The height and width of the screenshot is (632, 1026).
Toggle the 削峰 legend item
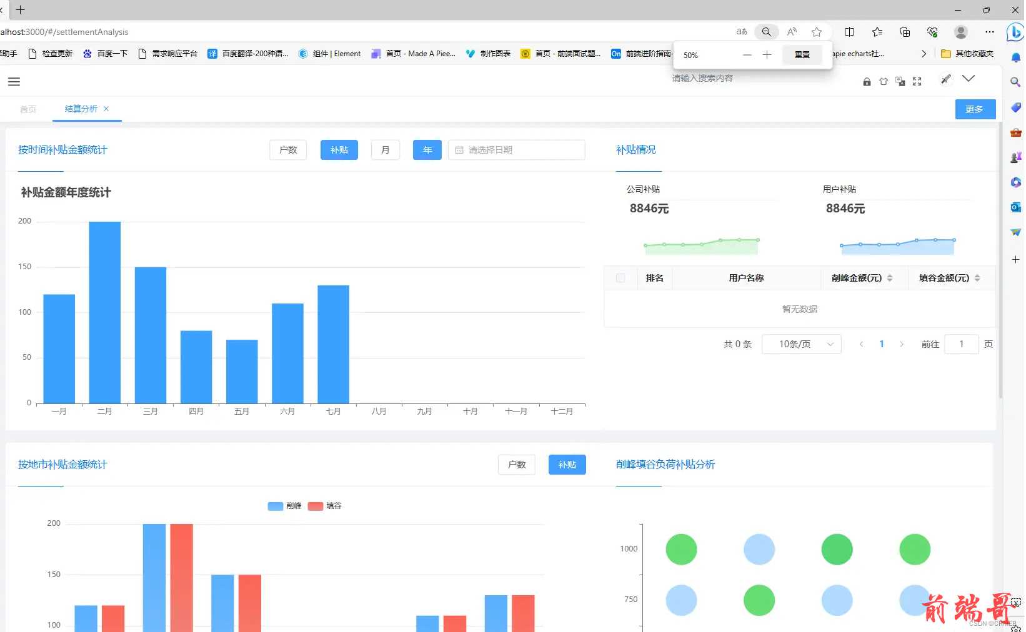(x=285, y=506)
